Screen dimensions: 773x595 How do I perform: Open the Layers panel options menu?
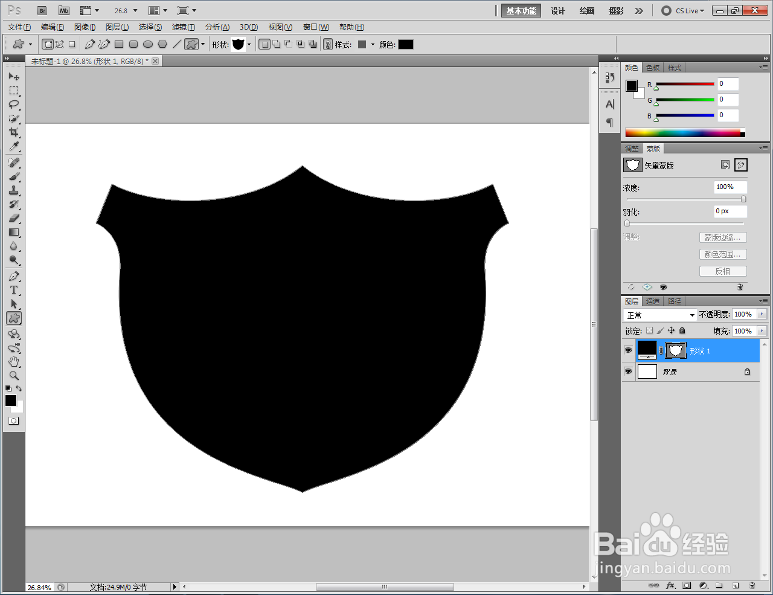(x=763, y=301)
